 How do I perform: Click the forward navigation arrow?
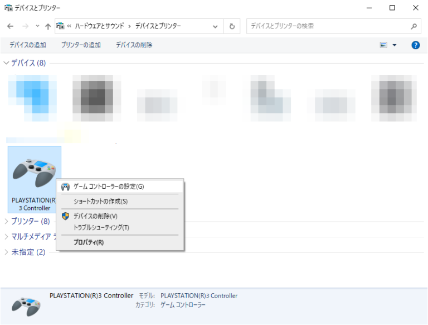26,26
